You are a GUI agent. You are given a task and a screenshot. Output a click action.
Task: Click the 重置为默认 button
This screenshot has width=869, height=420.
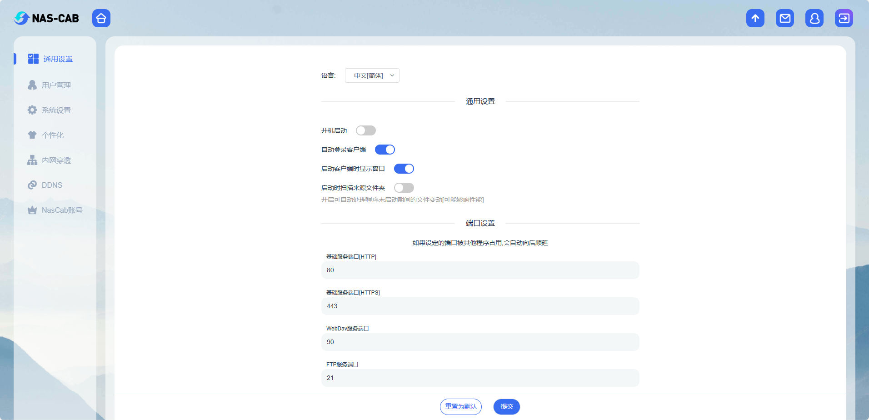point(460,406)
